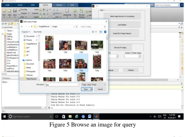Click New folder in the file dialog
185x137 pixels.
(x=38, y=32)
